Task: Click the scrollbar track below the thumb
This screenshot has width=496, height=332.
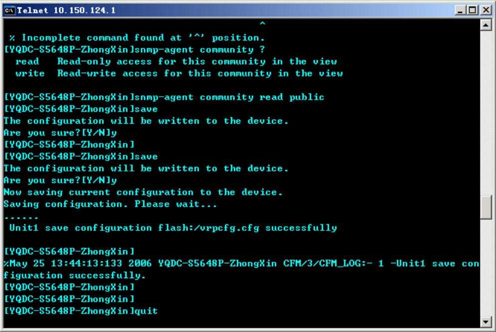Action: (486, 268)
